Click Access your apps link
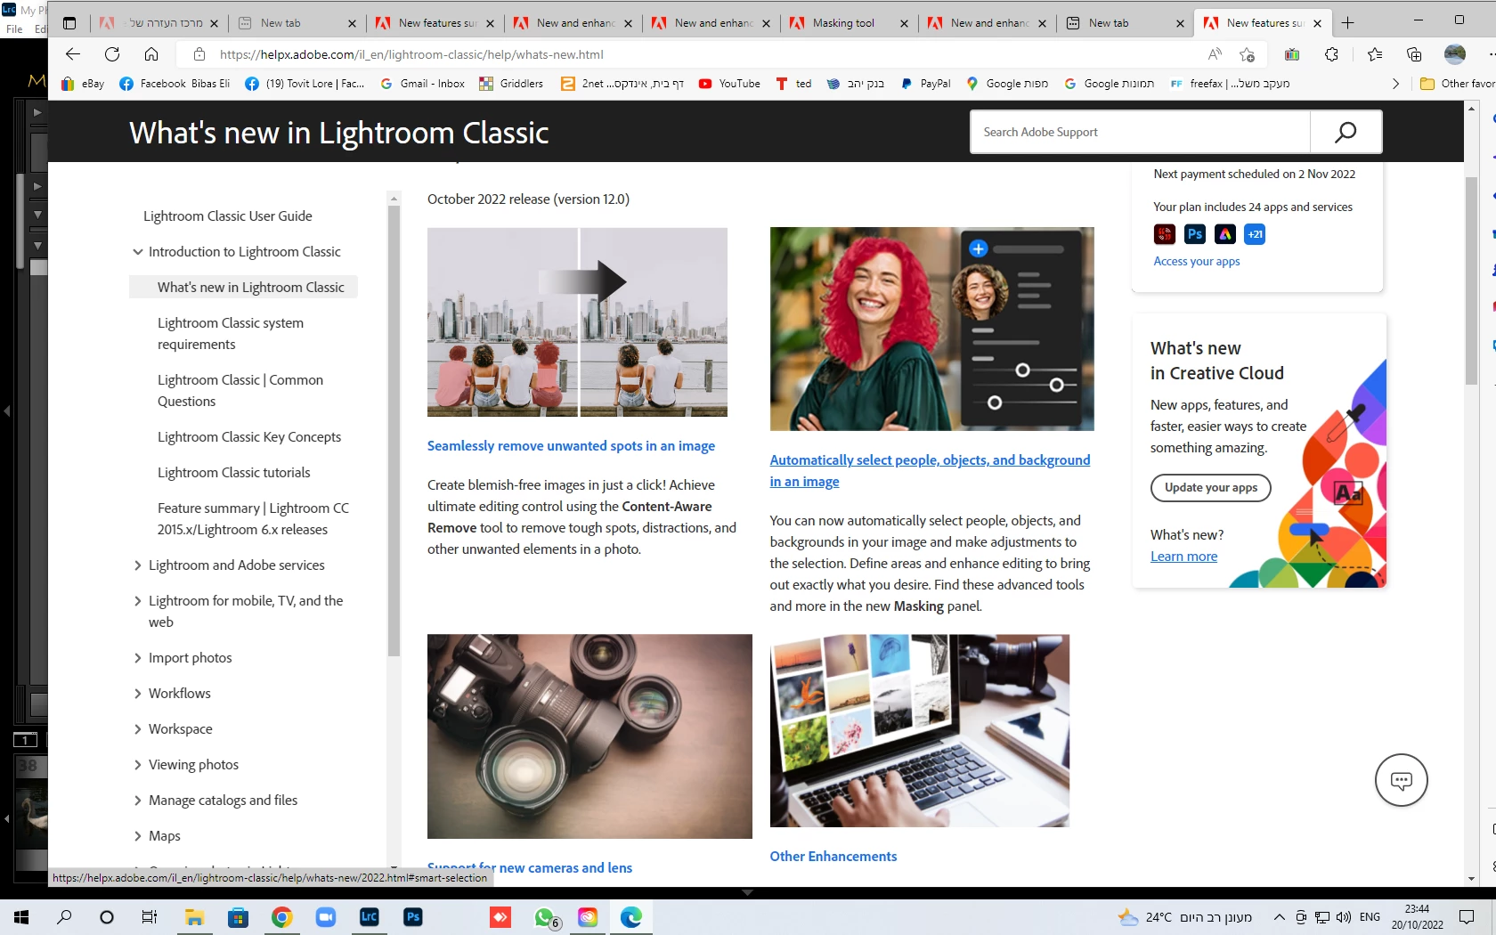Image resolution: width=1496 pixels, height=935 pixels. click(1197, 262)
